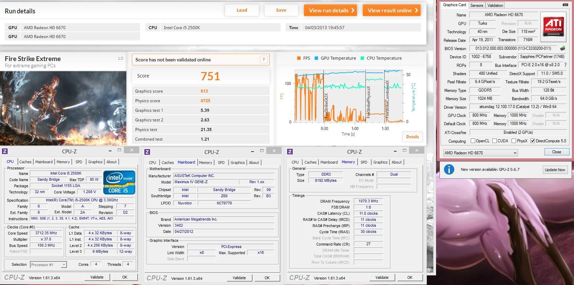The height and width of the screenshot is (285, 574).
Task: Click the BIOS Version field in GPU-Z
Action: coord(513,48)
